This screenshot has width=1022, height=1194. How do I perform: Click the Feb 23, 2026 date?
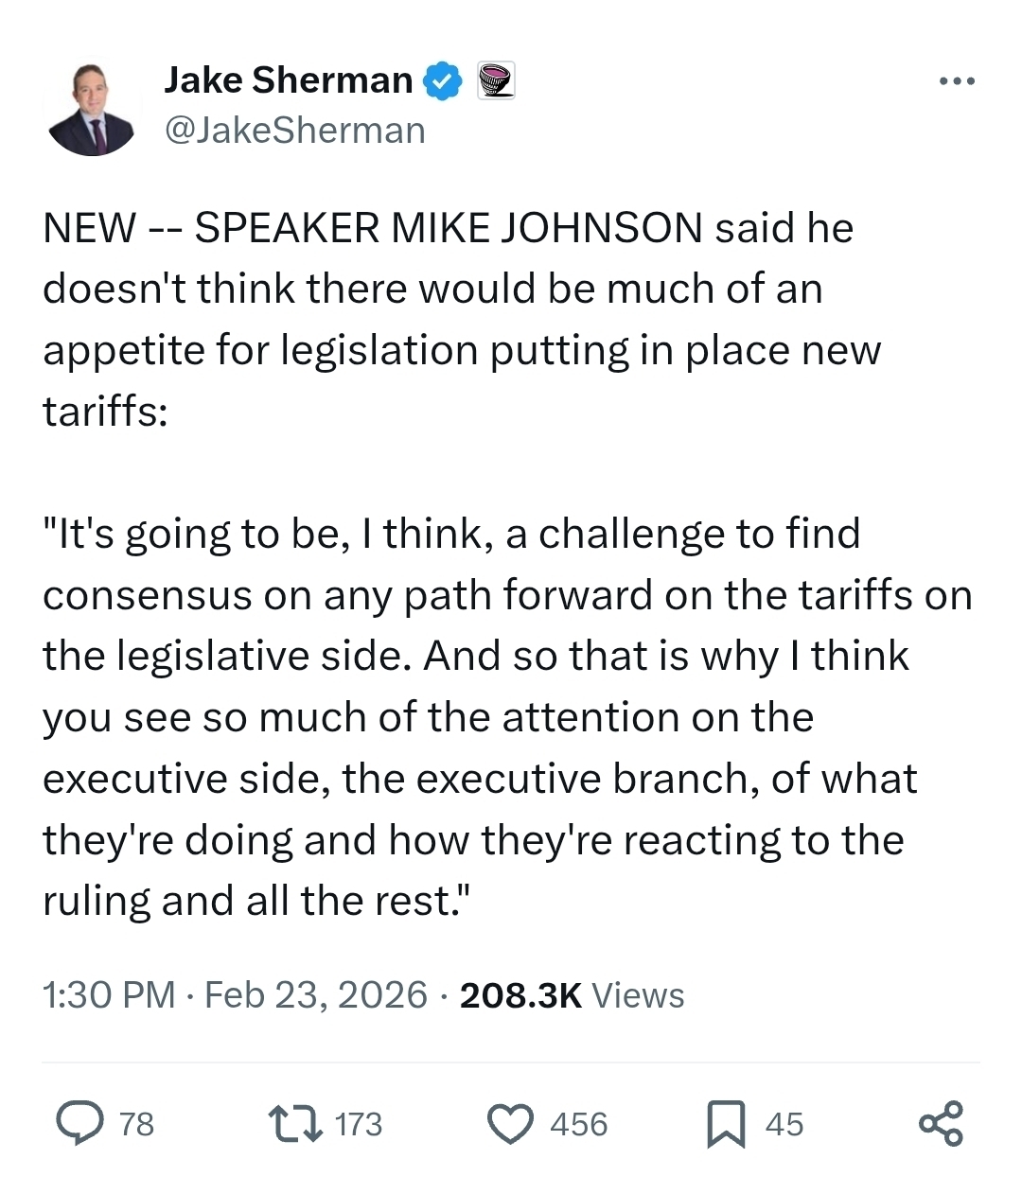316,994
